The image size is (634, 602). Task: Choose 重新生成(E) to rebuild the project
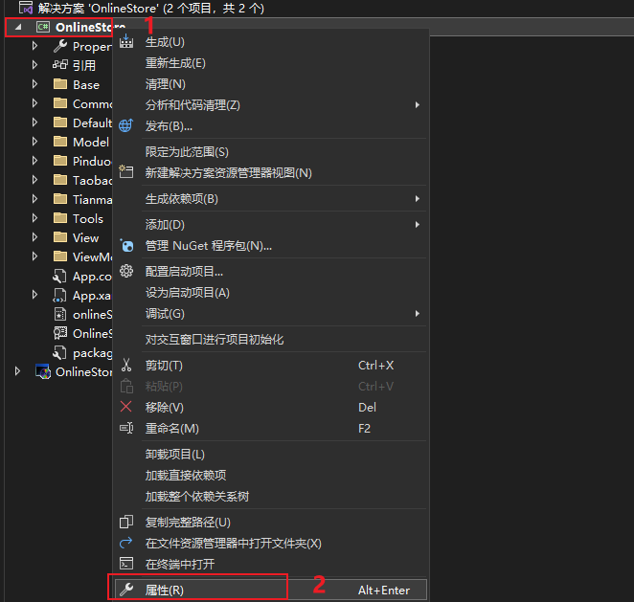point(175,63)
